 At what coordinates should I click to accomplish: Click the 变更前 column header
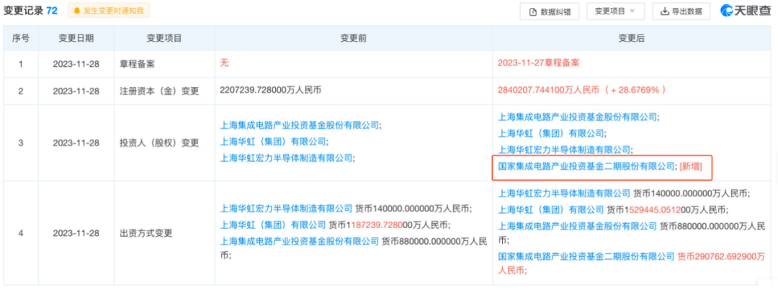pos(354,37)
